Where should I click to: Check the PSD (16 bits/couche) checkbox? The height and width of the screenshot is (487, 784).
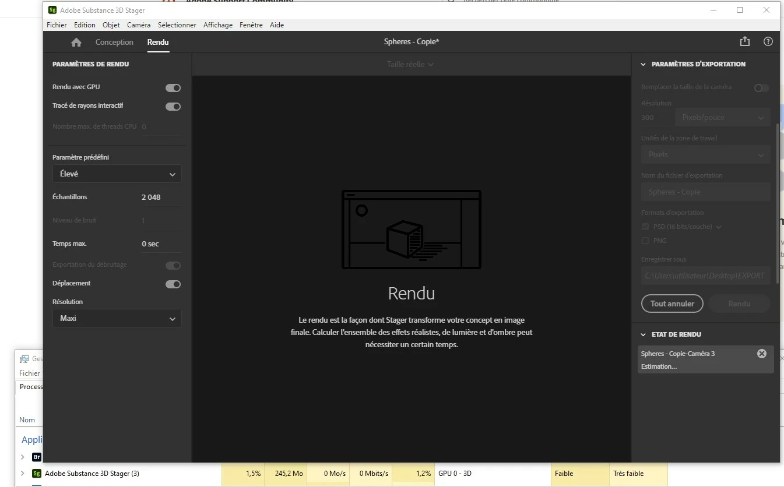[x=645, y=227]
